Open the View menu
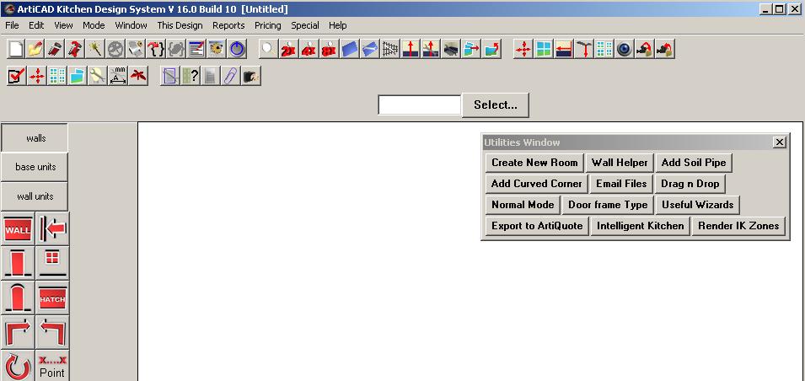Screen dimensions: 805x381 coord(64,25)
